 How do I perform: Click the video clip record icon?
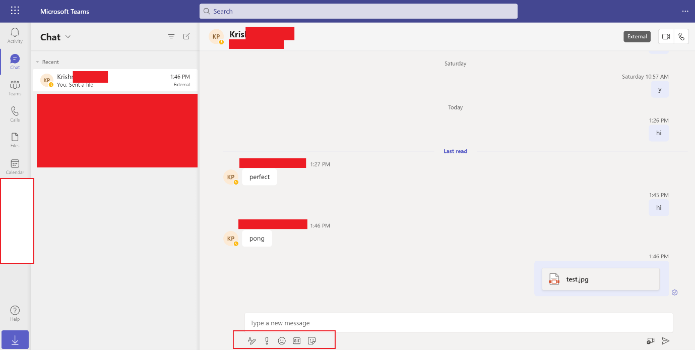point(651,341)
